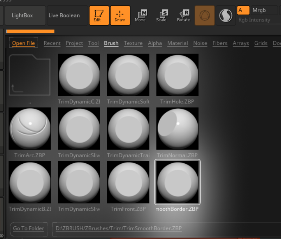Click the TrimArc.ZBP file name
Viewport: 281px width, 239px height.
click(x=30, y=155)
